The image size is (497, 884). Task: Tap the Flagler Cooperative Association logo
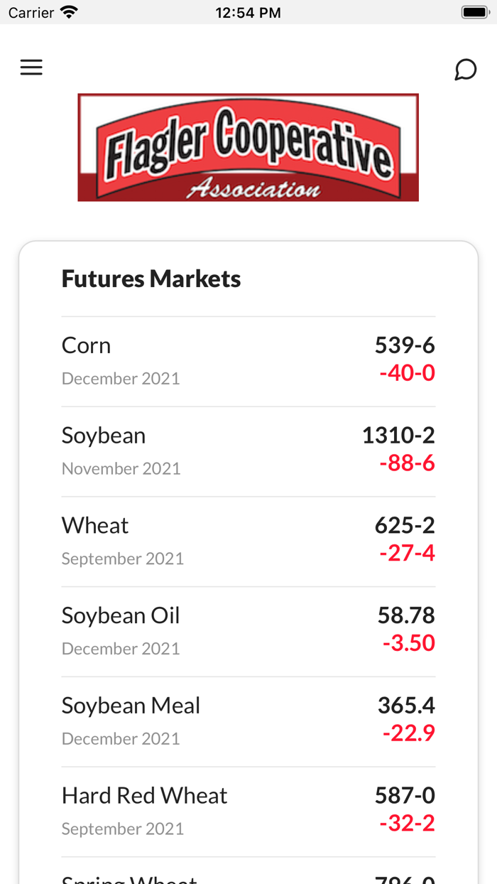click(248, 148)
